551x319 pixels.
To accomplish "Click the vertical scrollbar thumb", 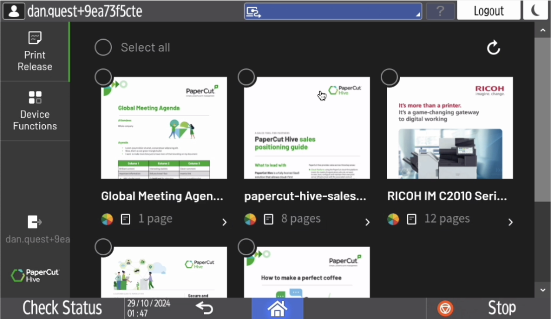I will tap(543, 119).
